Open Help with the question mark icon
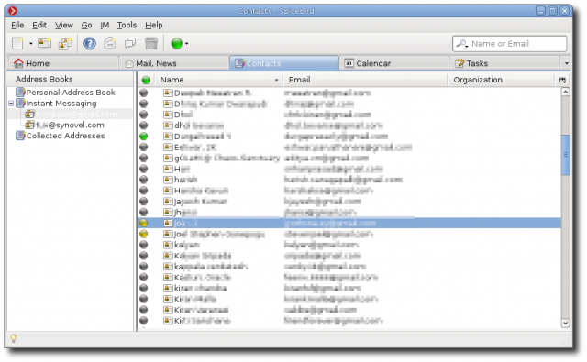Image resolution: width=587 pixels, height=362 pixels. [90, 43]
